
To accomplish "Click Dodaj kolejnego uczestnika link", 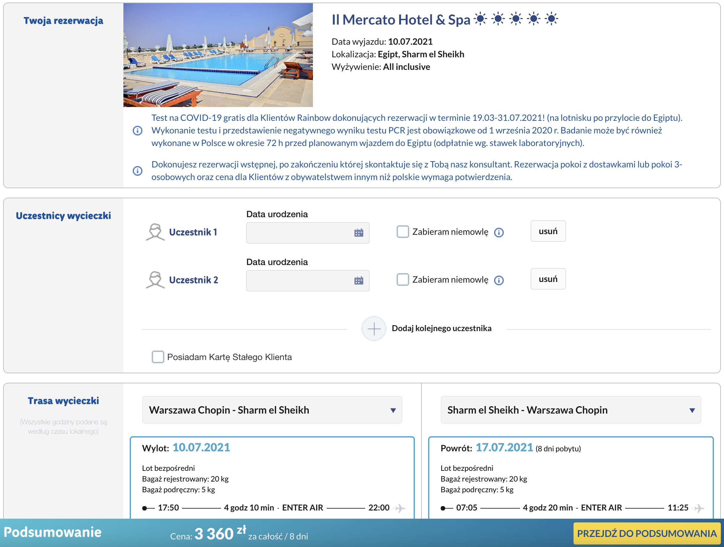I will pos(442,328).
